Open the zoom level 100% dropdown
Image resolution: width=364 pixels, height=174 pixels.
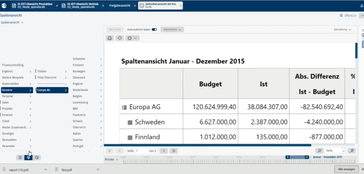335,151
